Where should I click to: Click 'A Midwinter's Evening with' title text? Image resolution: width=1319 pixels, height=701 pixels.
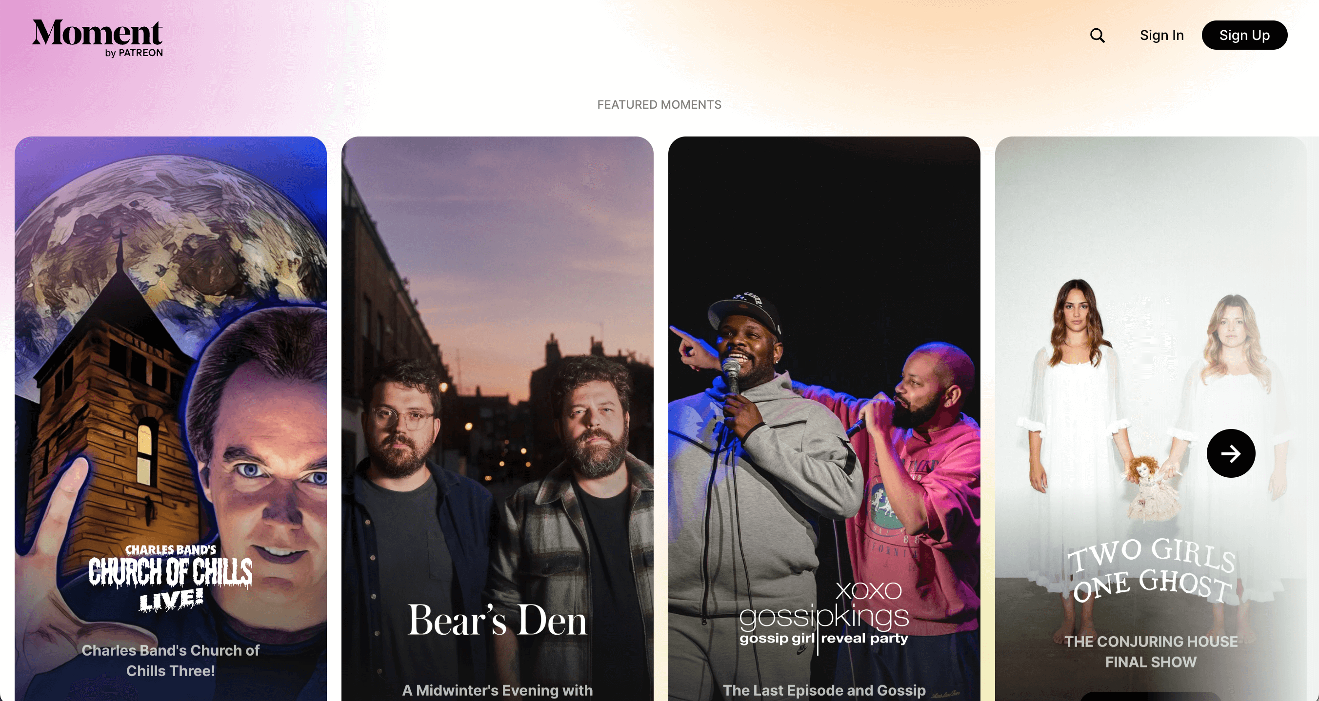pos(497,690)
